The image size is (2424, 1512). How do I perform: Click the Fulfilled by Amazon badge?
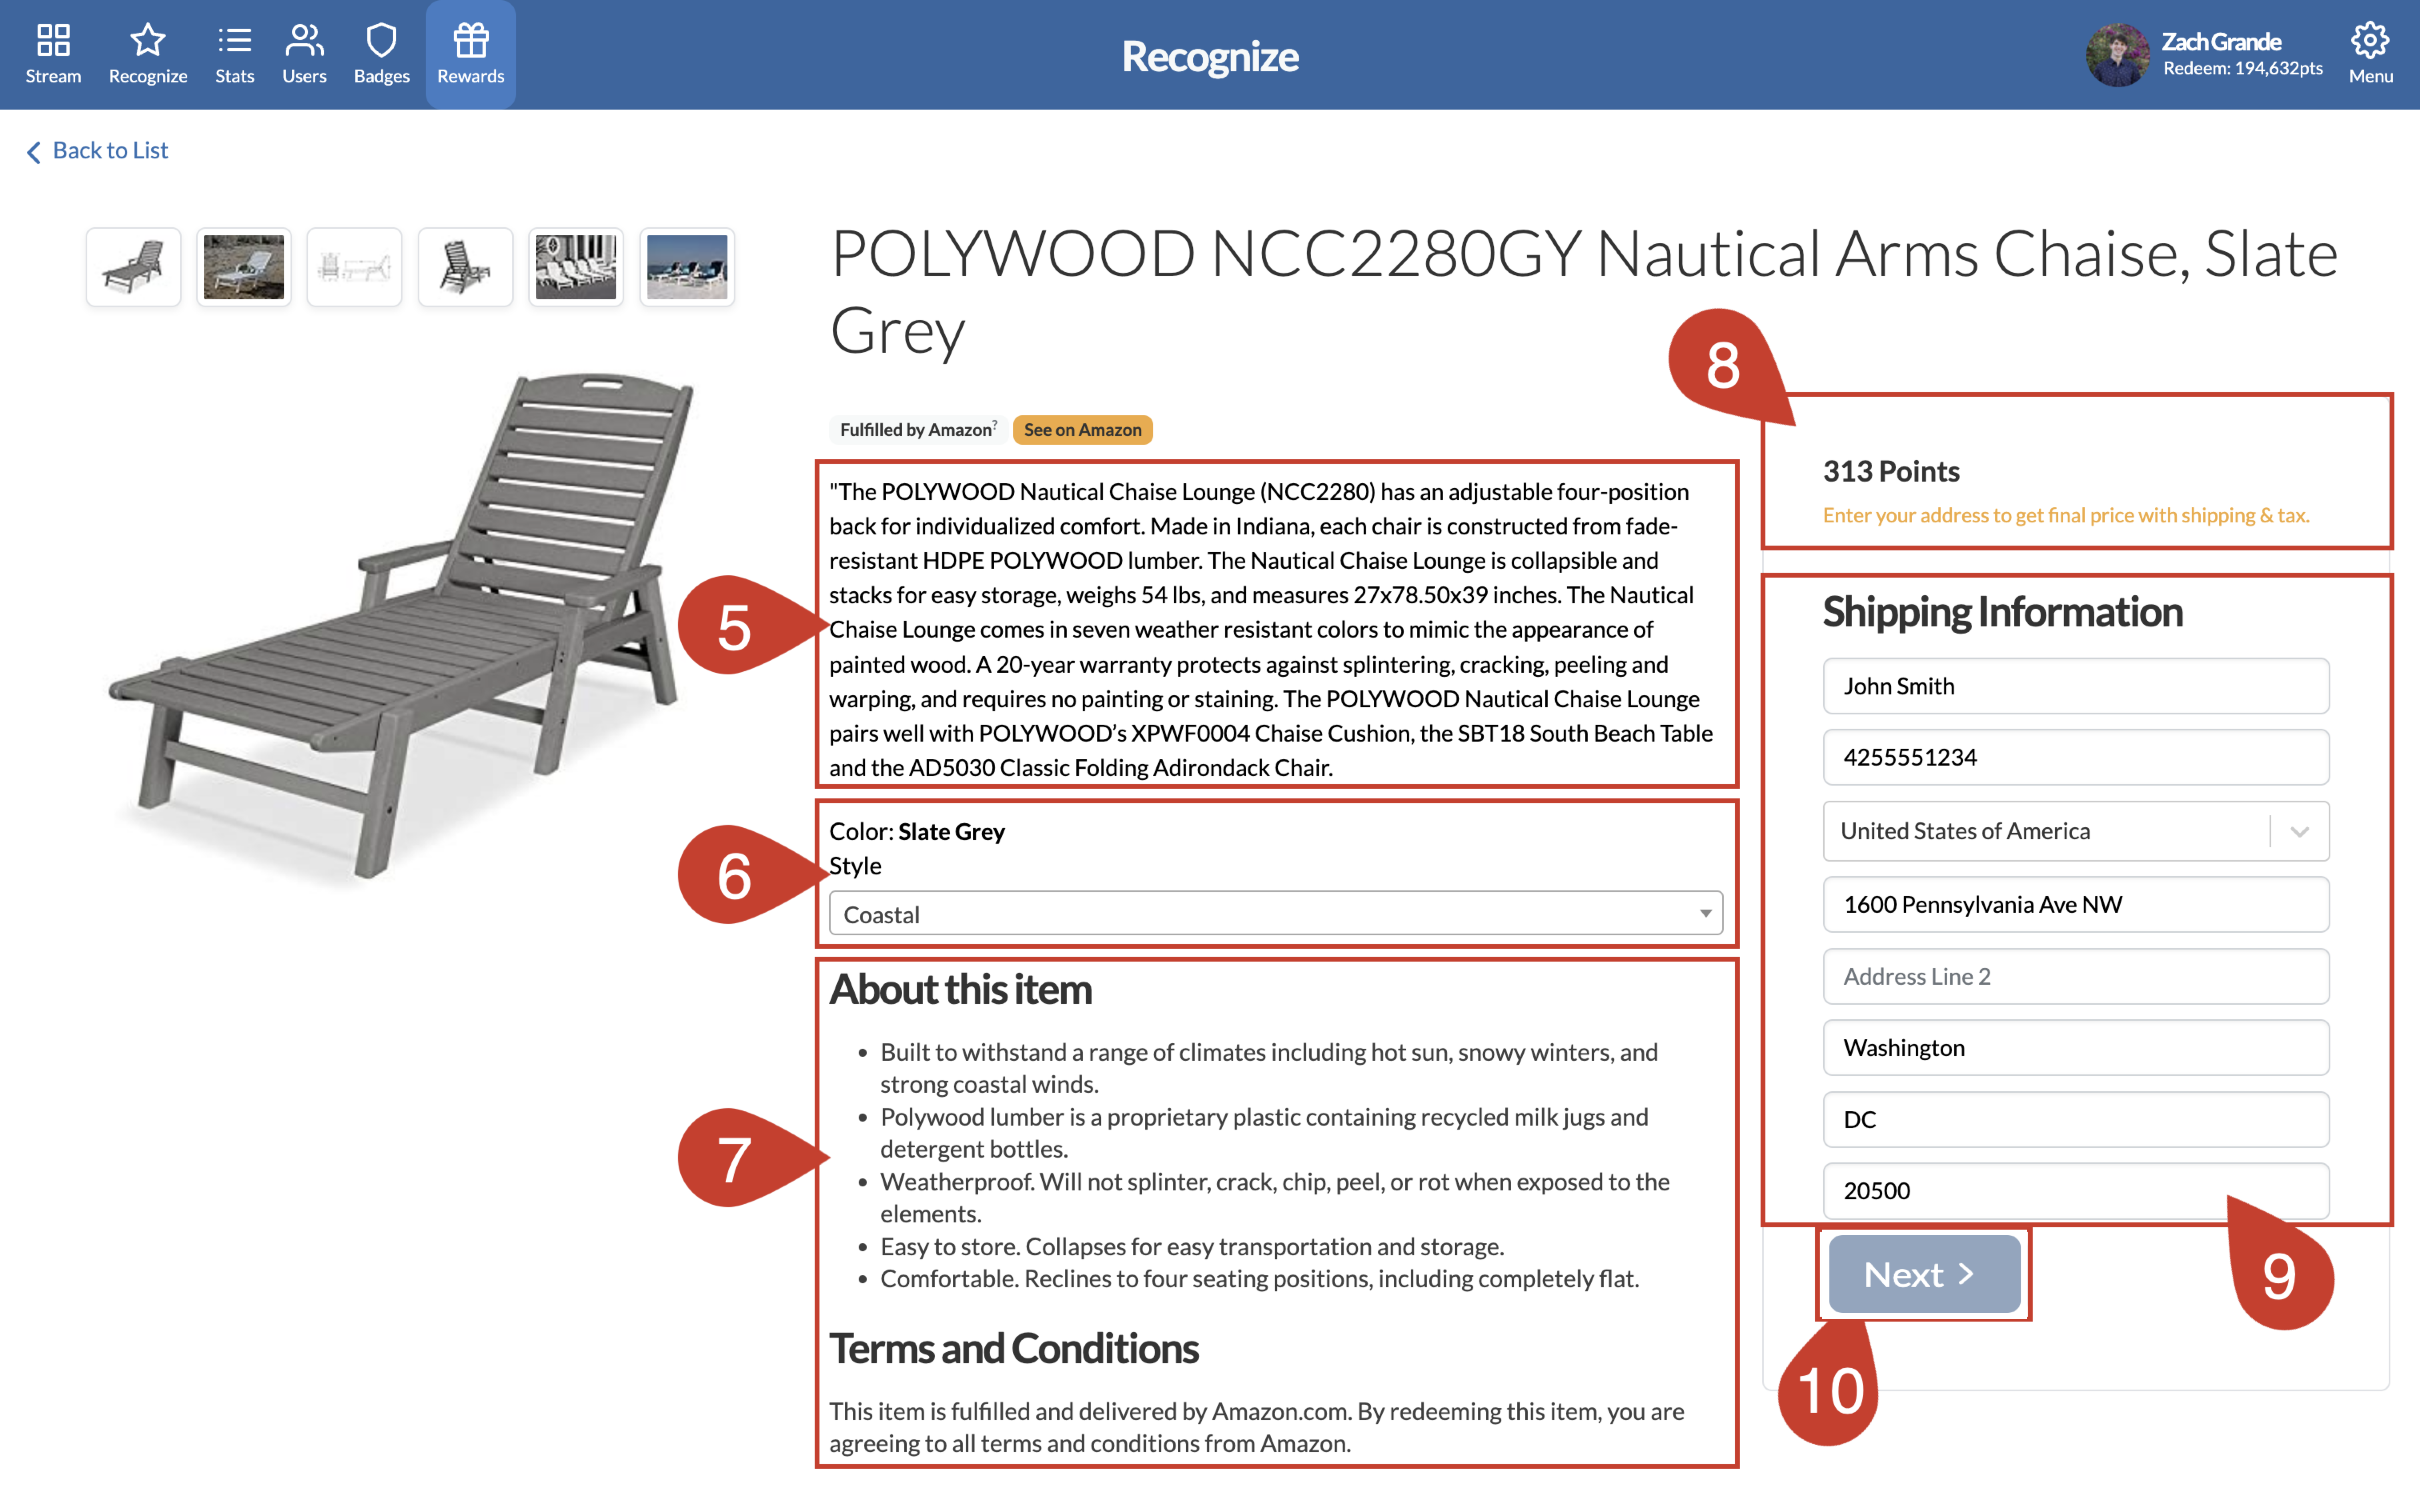tap(918, 430)
